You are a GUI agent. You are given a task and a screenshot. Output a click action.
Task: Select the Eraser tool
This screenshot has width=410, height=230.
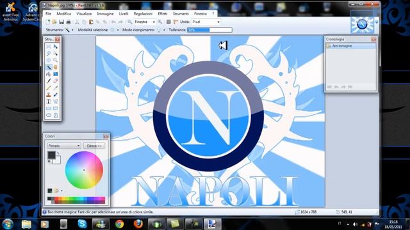(56, 81)
